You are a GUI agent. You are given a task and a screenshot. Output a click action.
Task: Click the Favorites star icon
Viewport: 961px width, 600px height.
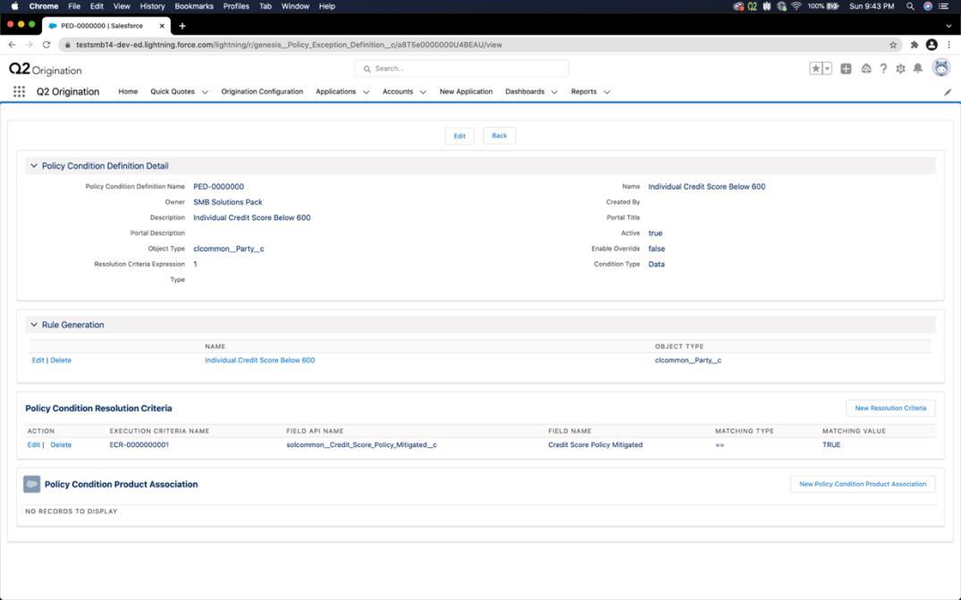(x=816, y=69)
